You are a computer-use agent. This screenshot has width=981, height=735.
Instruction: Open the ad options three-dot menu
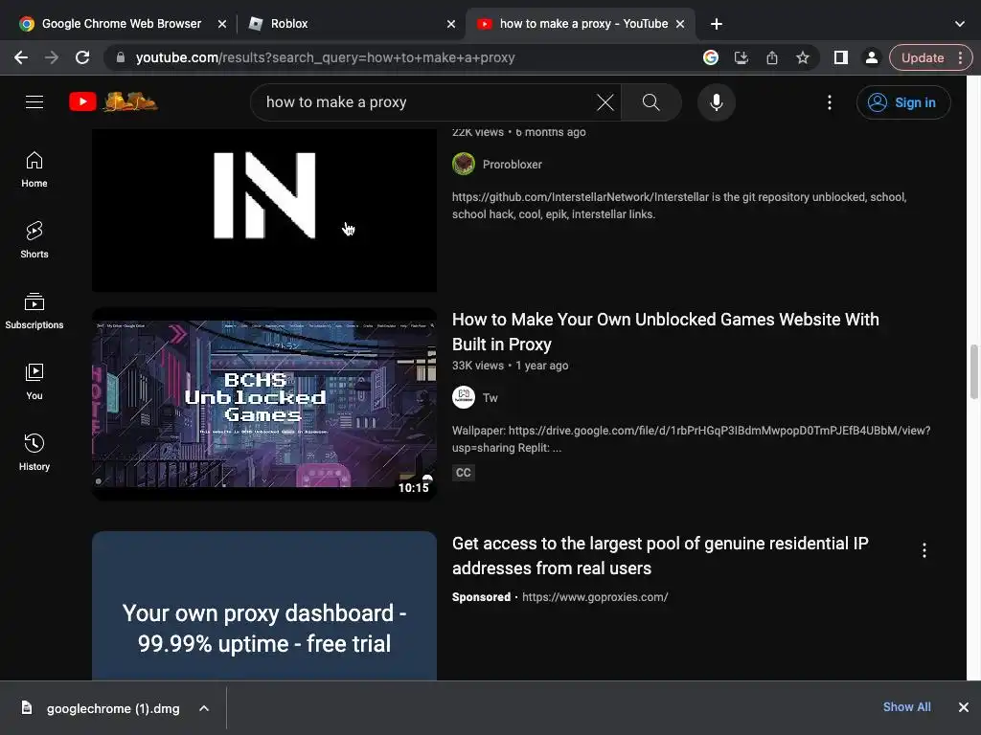point(924,550)
